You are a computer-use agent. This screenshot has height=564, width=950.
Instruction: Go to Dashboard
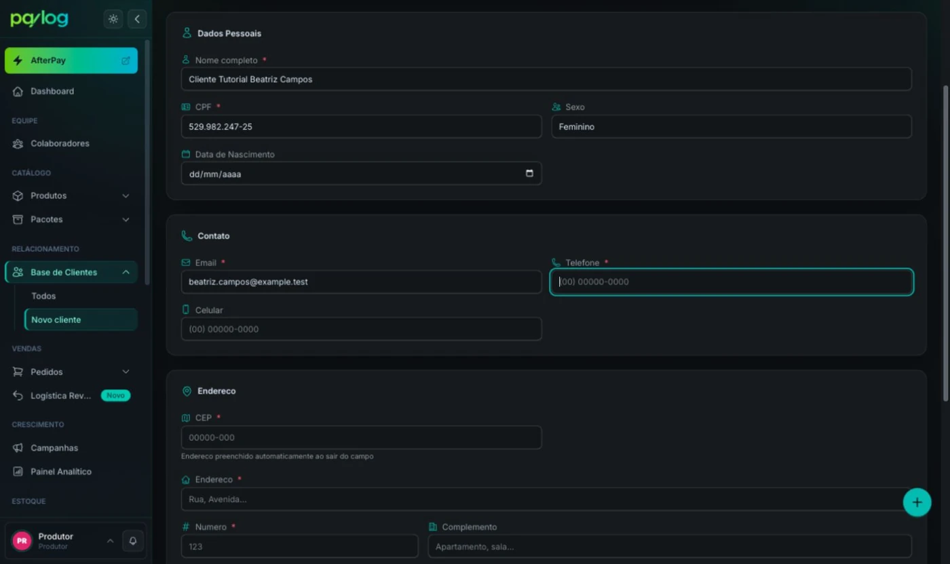tap(71, 91)
